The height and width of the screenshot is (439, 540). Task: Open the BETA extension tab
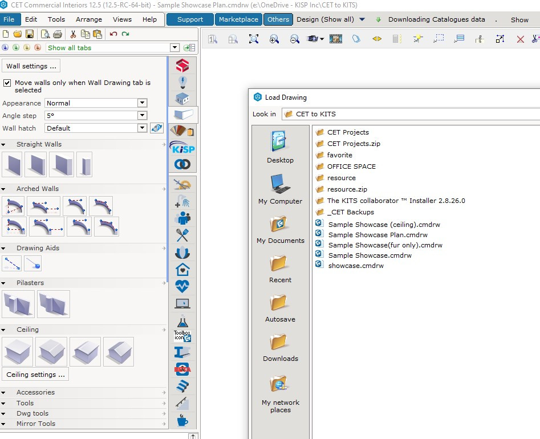[x=182, y=369]
